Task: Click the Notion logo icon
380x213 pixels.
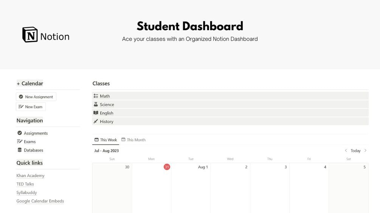Action: pos(30,35)
